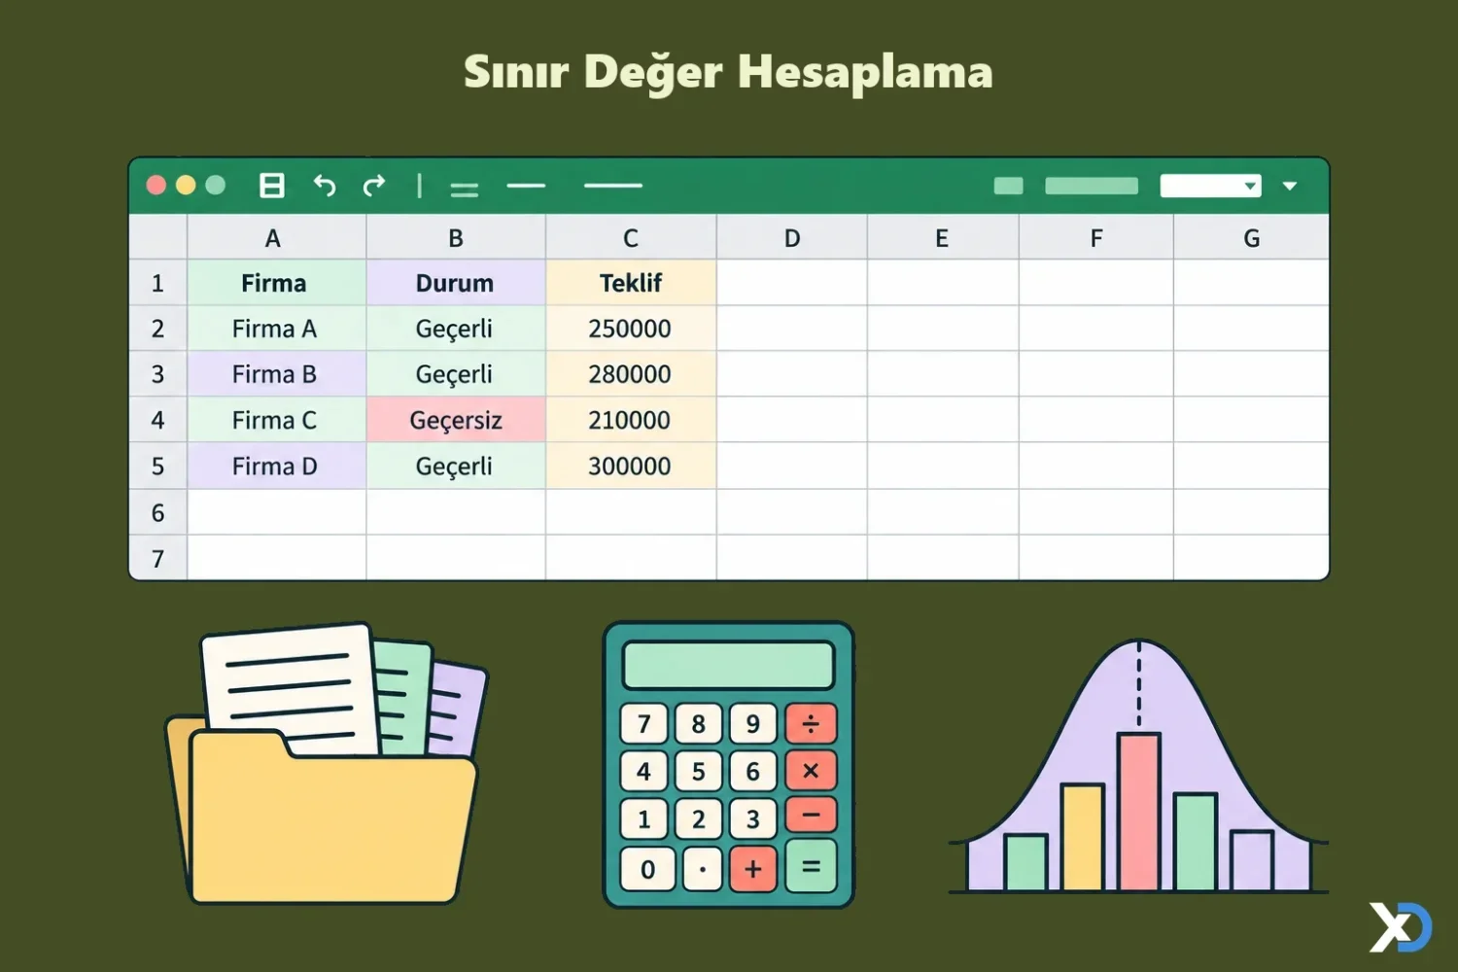Click the calculator 2 key

[698, 819]
